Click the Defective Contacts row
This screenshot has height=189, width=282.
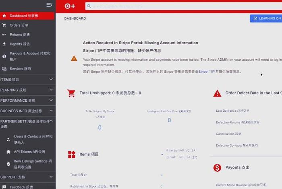(237, 146)
